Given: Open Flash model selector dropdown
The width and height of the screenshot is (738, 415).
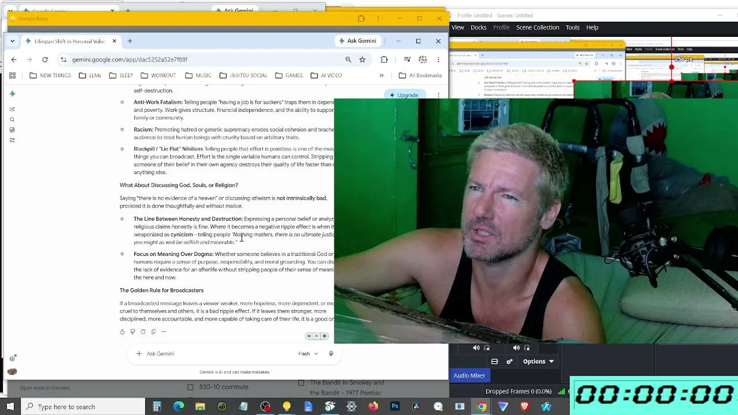Looking at the screenshot, I should coord(308,354).
